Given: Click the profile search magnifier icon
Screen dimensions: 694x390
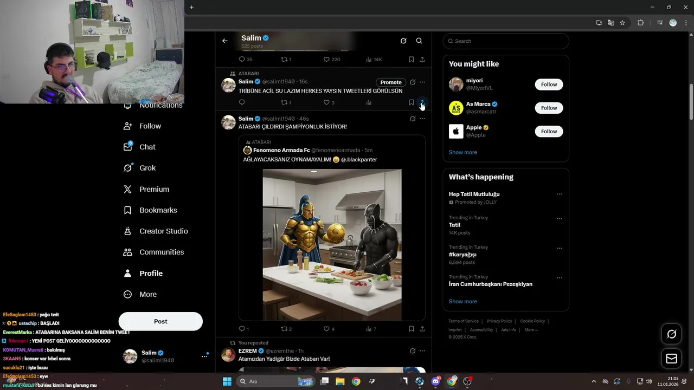Looking at the screenshot, I should [419, 41].
